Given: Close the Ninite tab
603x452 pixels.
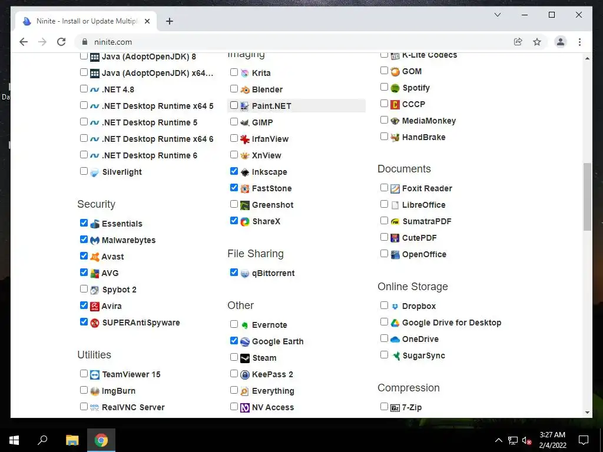Looking at the screenshot, I should tap(147, 21).
